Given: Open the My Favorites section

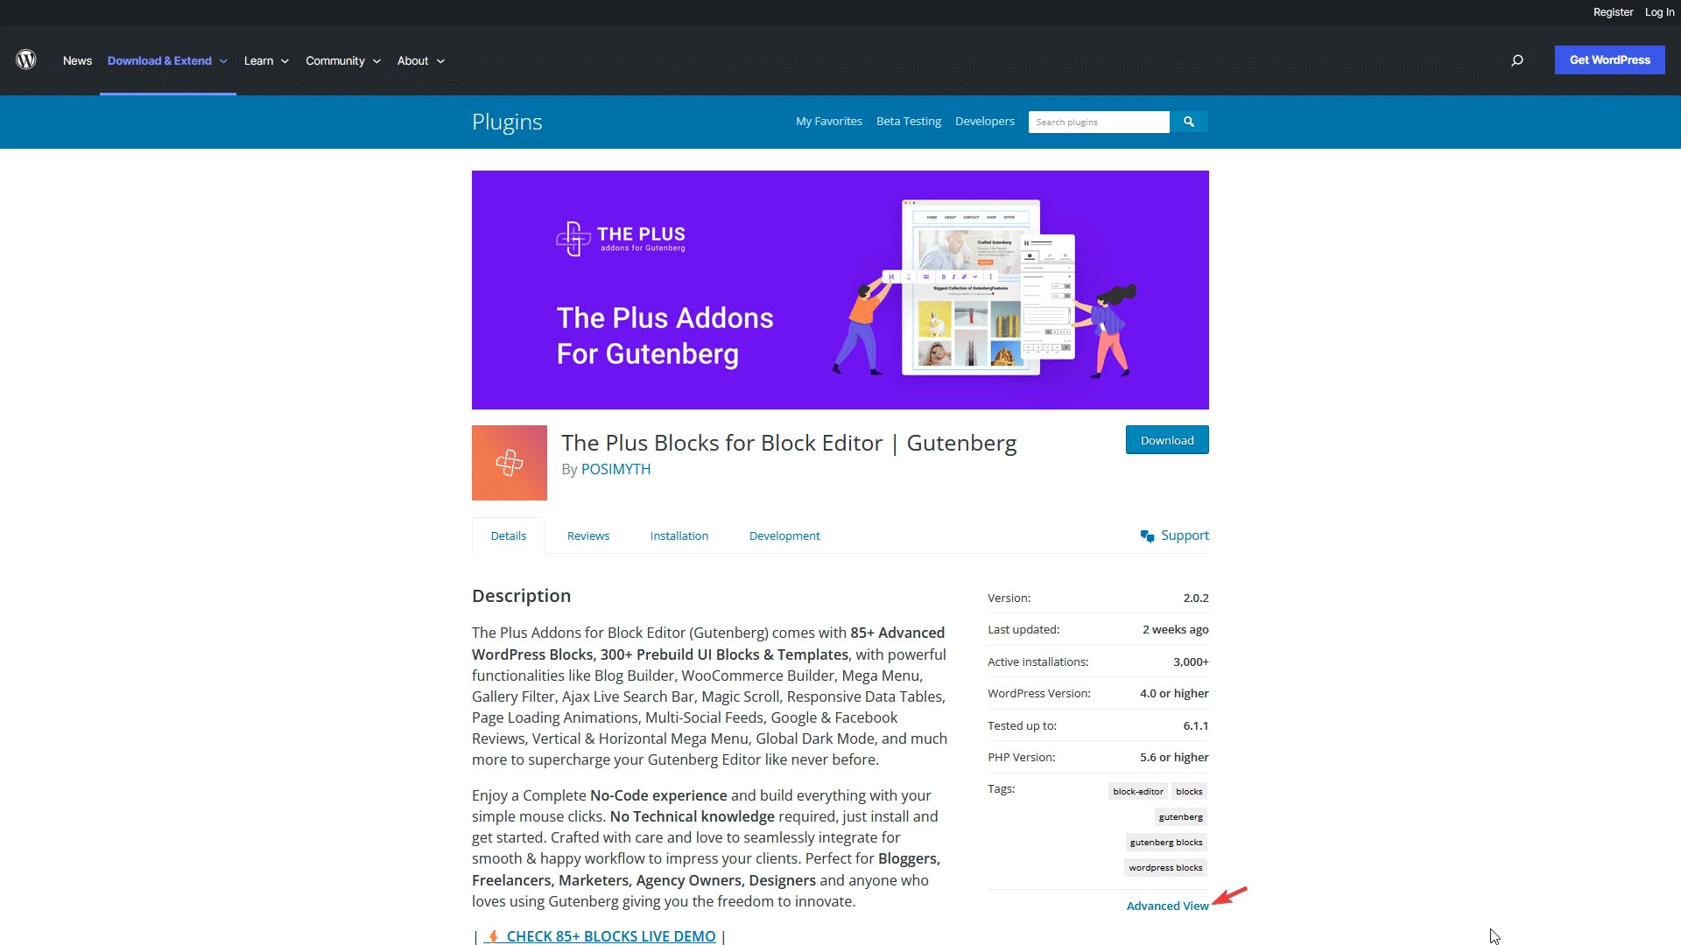Looking at the screenshot, I should point(829,121).
